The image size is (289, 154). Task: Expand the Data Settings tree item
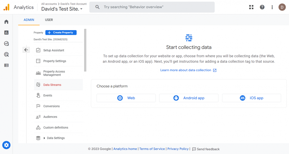pyautogui.click(x=45, y=138)
